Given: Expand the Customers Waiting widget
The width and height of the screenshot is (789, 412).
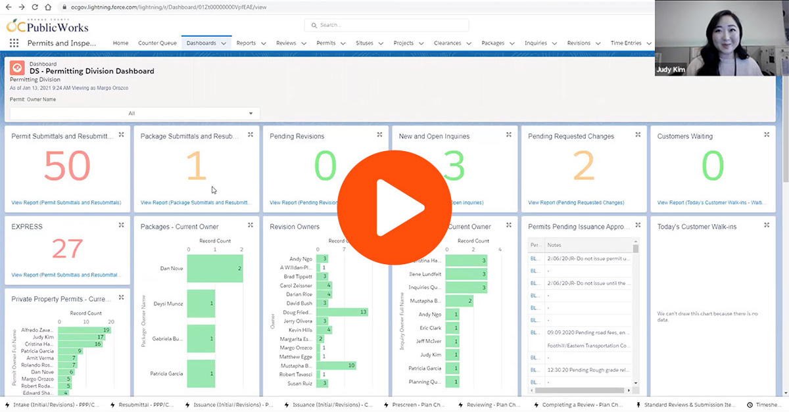Looking at the screenshot, I should point(767,134).
